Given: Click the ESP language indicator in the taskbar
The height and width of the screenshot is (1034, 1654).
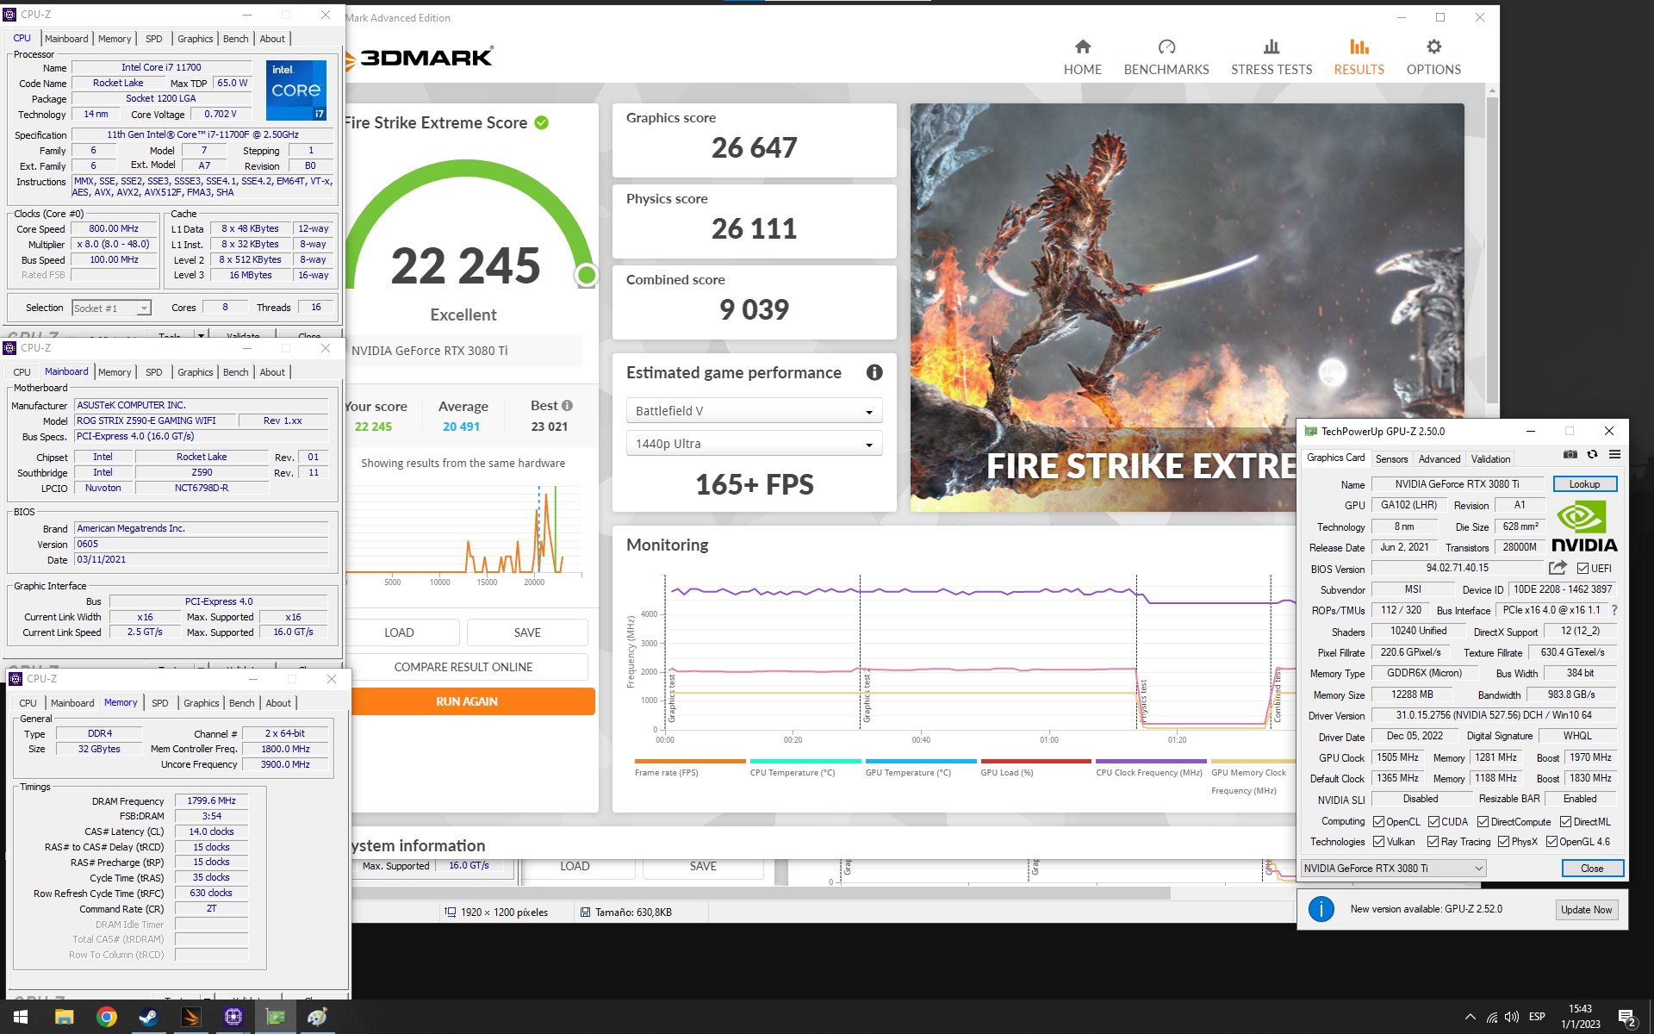Looking at the screenshot, I should [x=1537, y=1017].
